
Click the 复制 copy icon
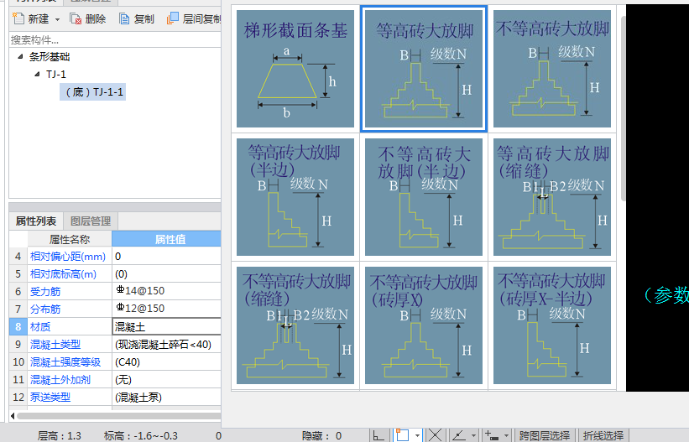tap(124, 19)
